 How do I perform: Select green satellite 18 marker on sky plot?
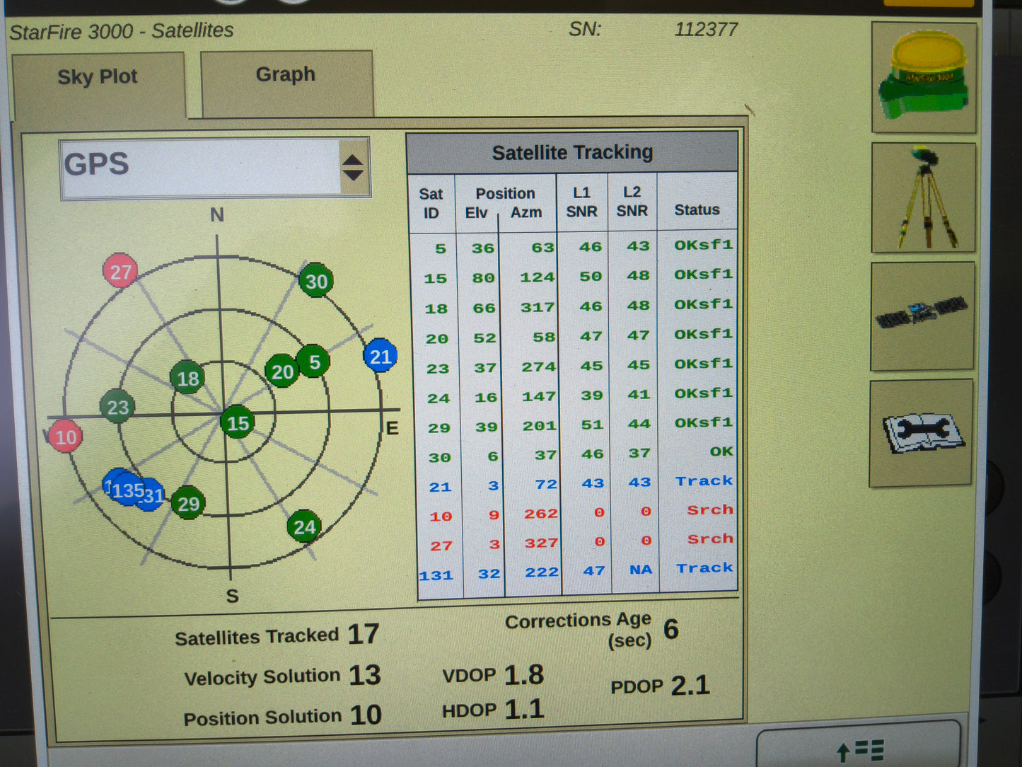[187, 378]
